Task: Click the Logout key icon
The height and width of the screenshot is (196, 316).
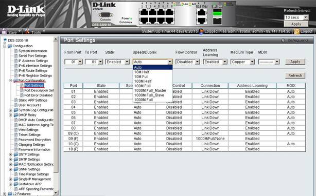Action: 296,31
